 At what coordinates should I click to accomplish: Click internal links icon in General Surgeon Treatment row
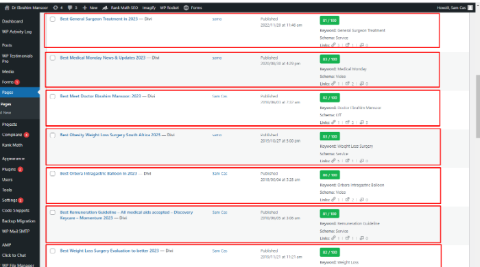point(333,45)
